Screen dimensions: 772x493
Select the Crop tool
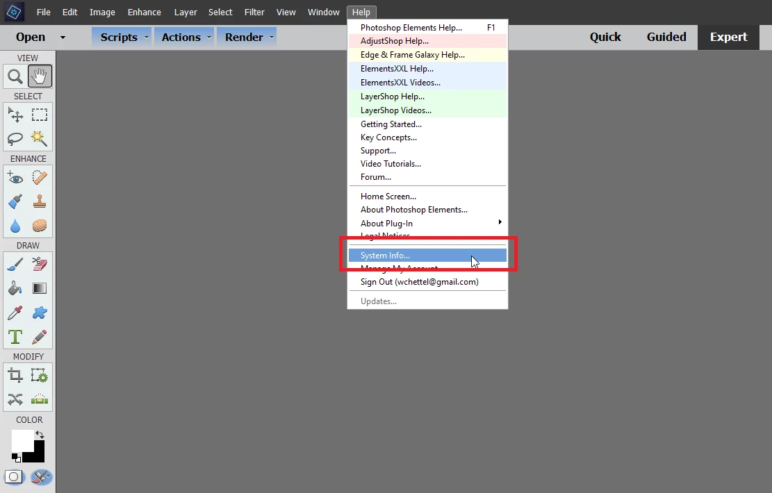point(15,376)
